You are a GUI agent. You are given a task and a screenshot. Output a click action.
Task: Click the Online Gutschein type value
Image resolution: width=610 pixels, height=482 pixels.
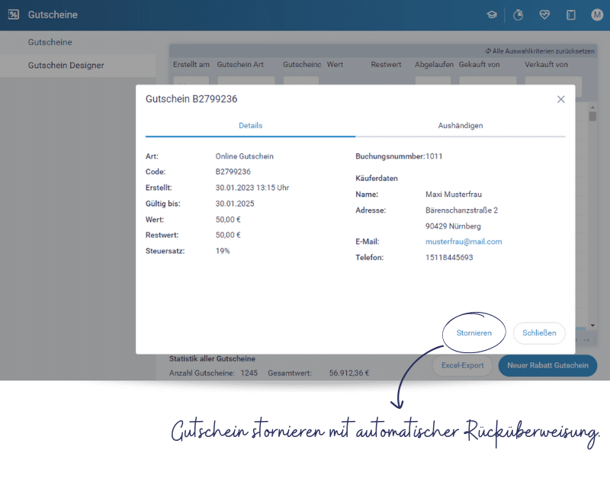(x=244, y=156)
